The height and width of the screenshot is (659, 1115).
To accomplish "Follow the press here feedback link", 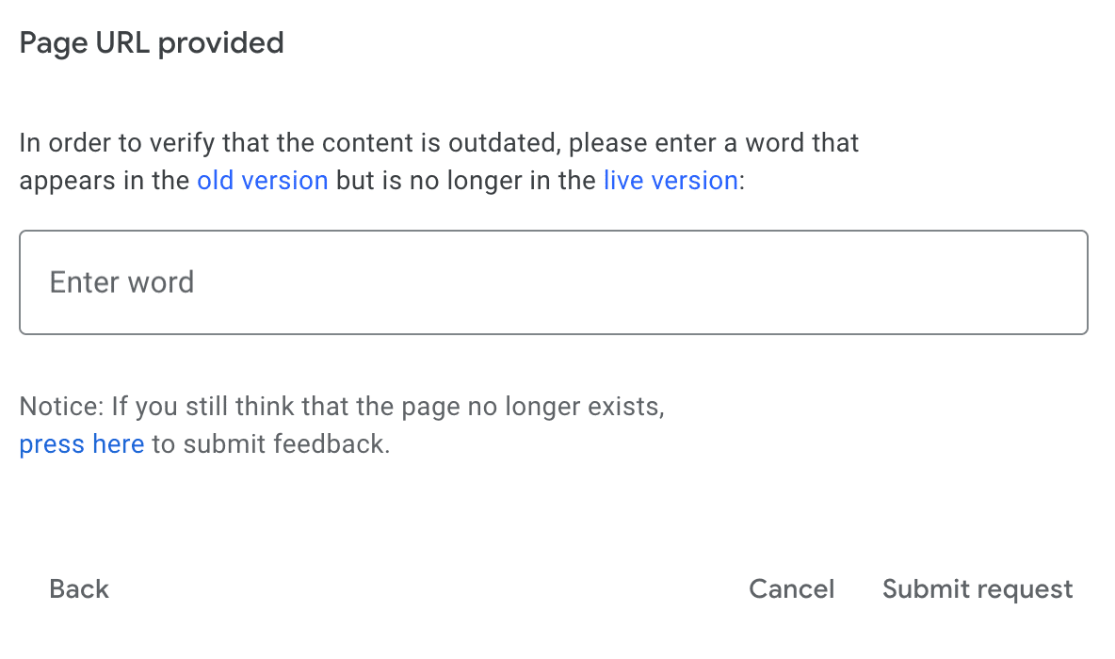I will (81, 444).
